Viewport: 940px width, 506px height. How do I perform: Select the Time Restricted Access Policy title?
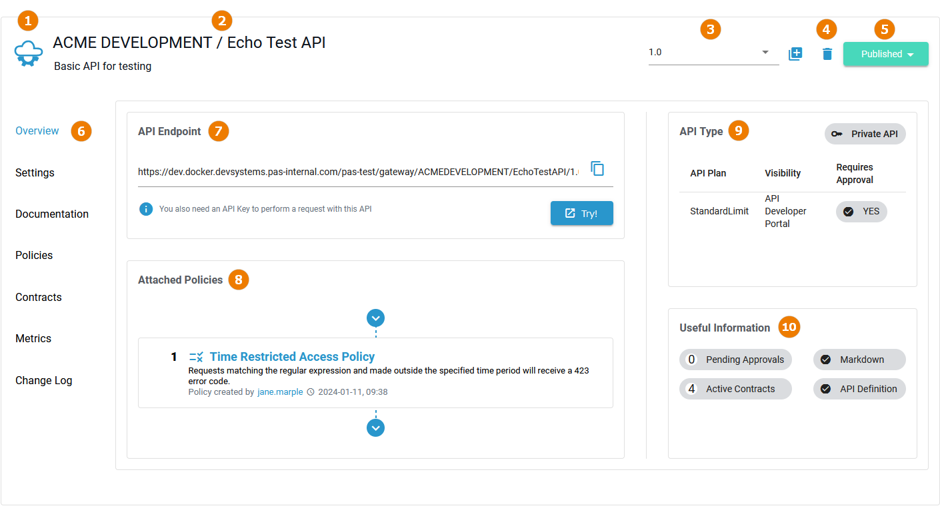click(x=292, y=356)
